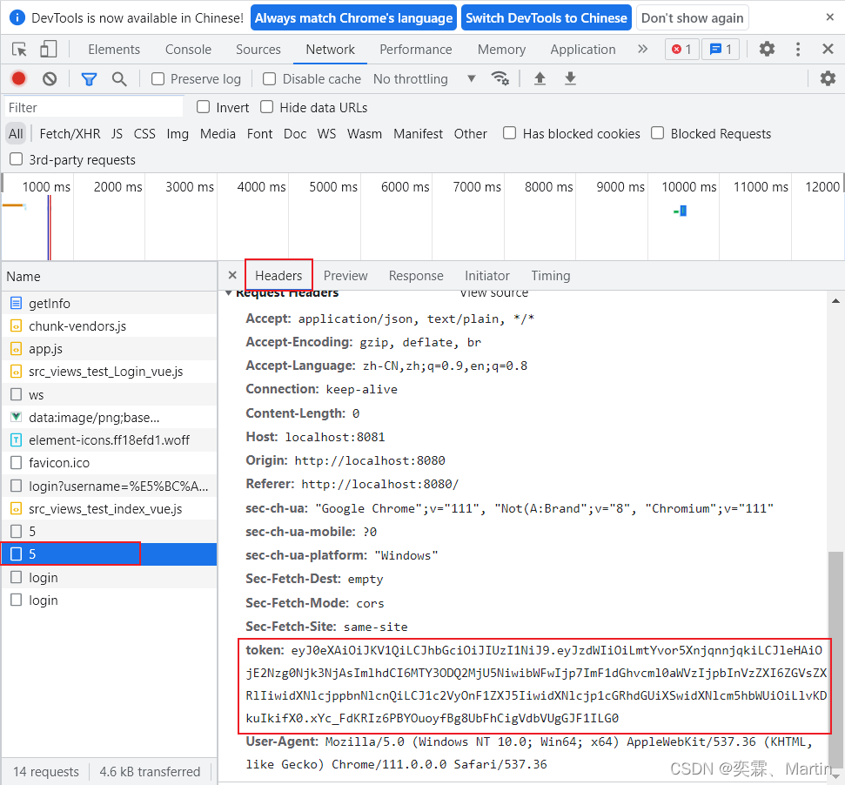The height and width of the screenshot is (785, 845).
Task: Check Hide data URLs option
Action: tap(267, 107)
